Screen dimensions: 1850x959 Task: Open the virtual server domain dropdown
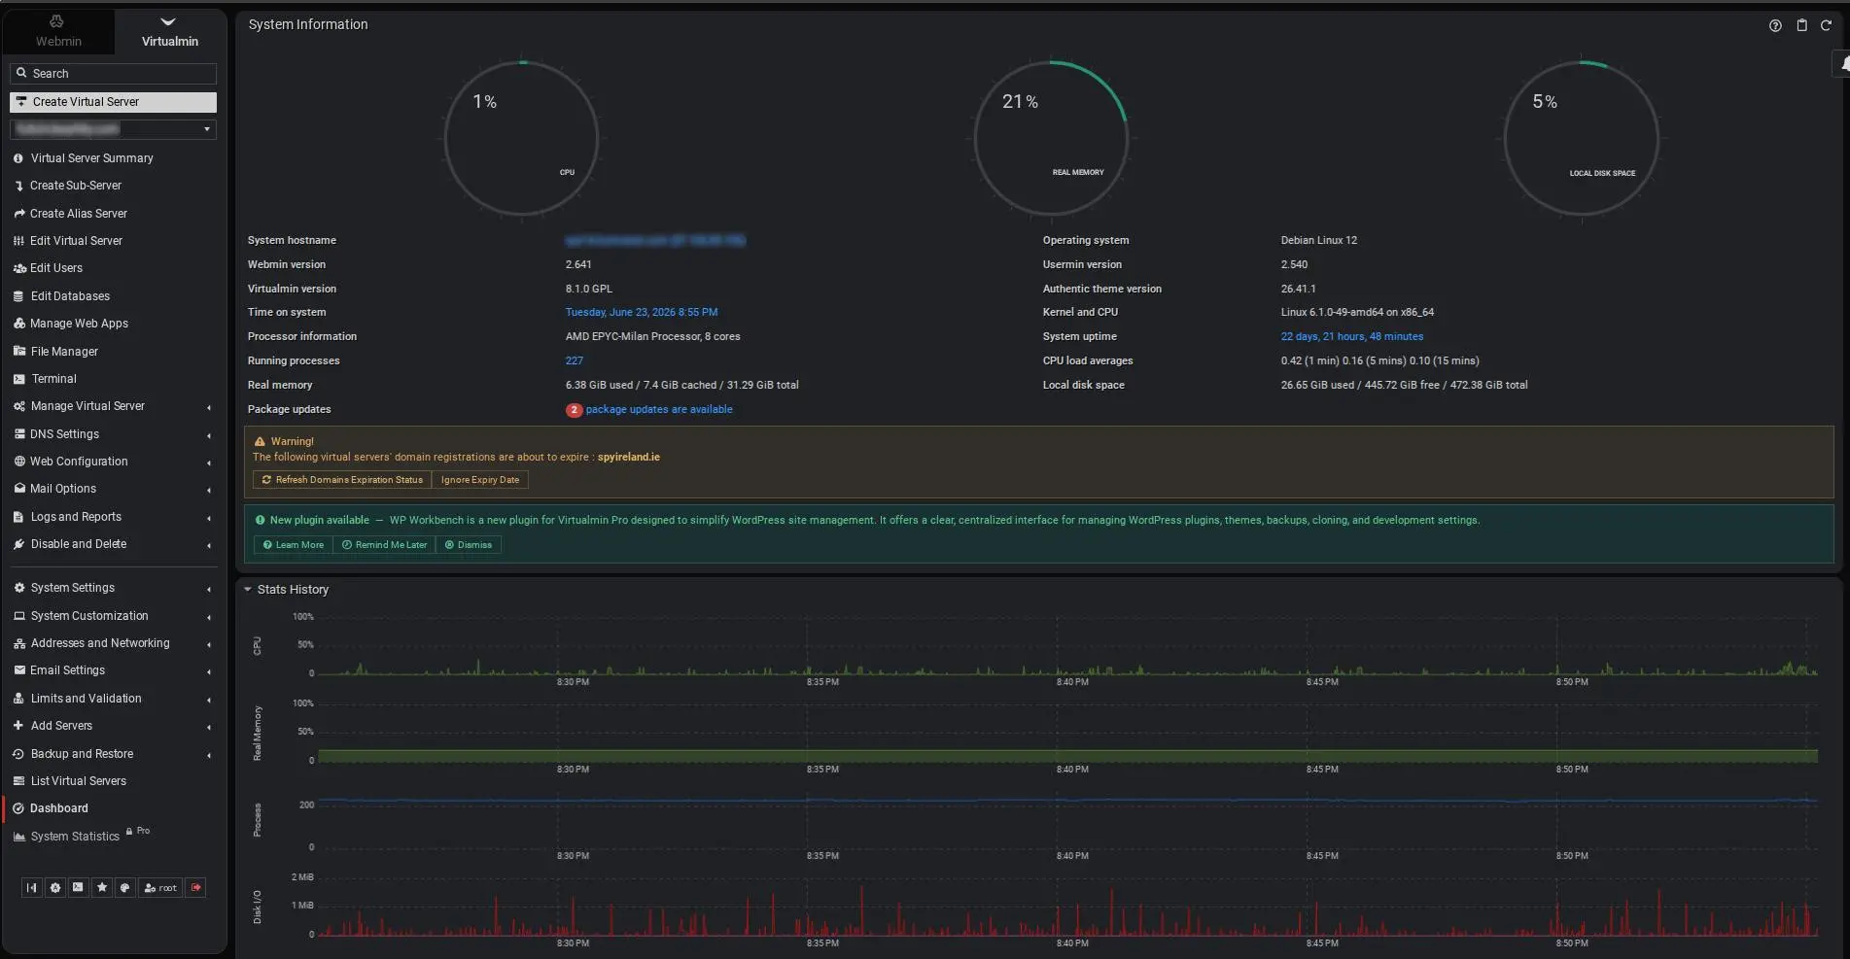click(x=113, y=129)
